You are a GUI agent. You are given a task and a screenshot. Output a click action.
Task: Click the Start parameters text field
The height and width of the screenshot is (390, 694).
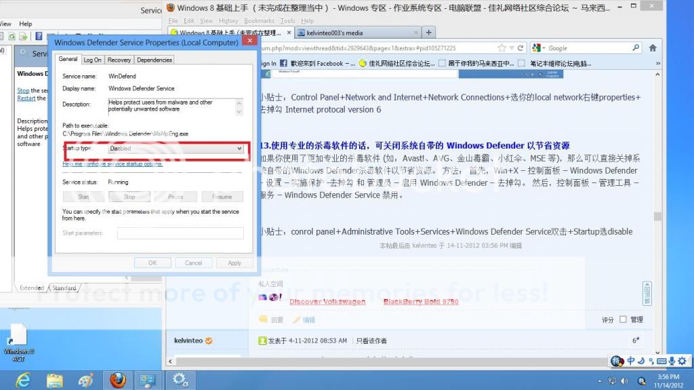[x=180, y=233]
